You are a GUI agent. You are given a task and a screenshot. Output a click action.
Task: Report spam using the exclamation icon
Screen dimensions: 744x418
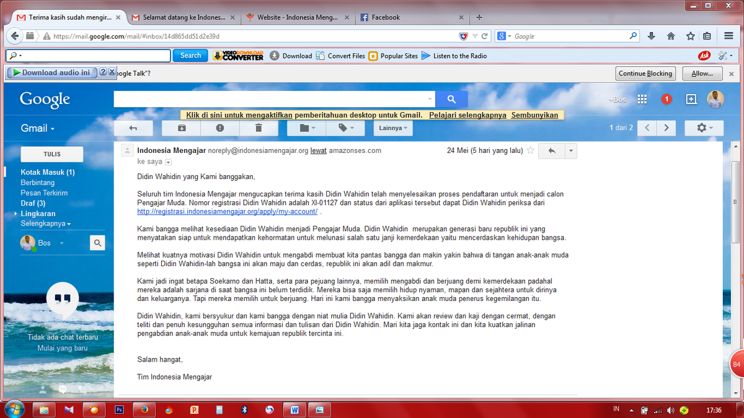click(219, 128)
